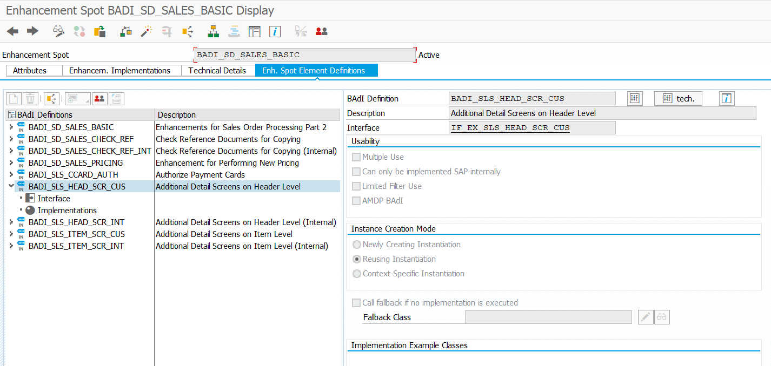
Task: Click the grid icon beside BAdI Definition field
Action: (635, 98)
